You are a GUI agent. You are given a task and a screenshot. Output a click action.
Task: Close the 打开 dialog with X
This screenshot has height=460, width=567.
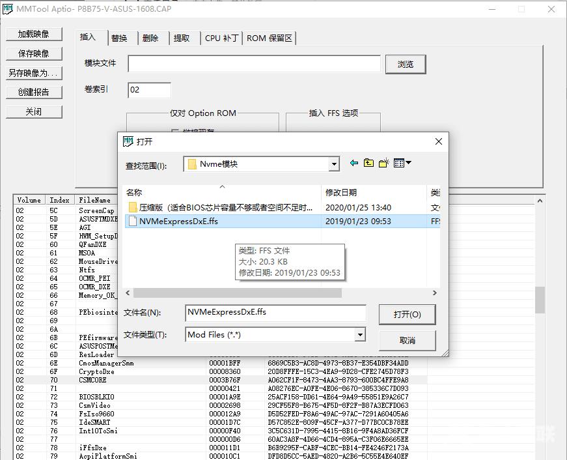438,141
